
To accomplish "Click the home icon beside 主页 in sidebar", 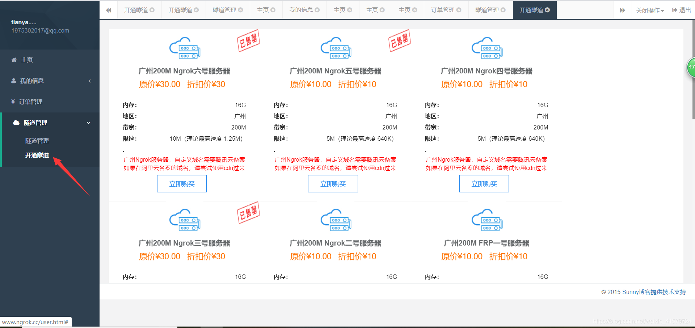I will coord(14,60).
